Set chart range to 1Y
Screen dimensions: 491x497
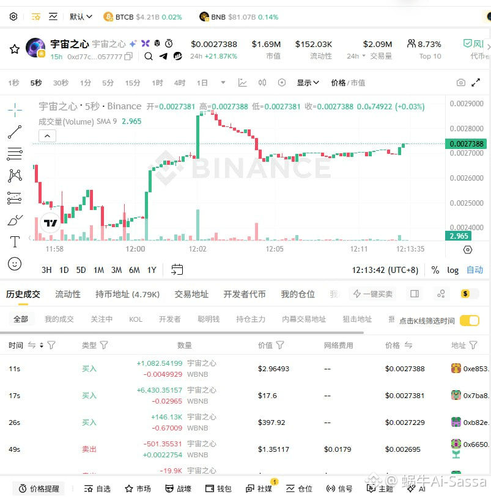pos(152,270)
